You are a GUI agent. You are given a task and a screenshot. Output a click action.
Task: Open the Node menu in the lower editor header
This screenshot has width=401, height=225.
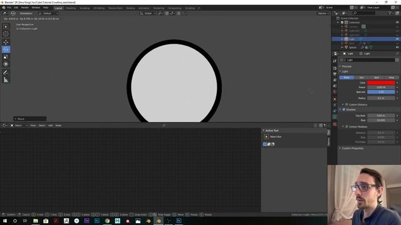click(58, 126)
